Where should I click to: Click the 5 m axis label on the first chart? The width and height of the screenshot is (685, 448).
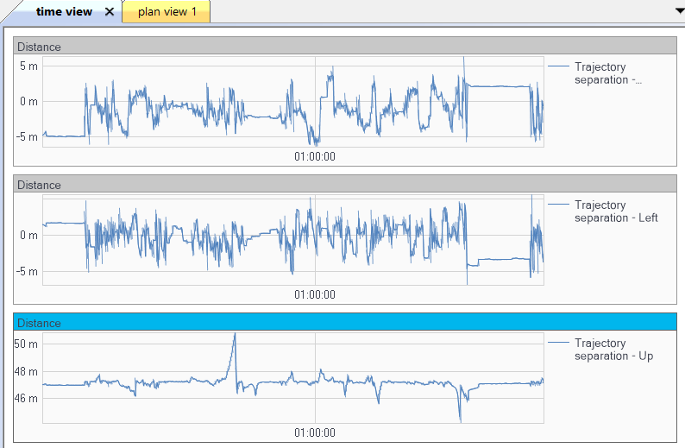click(x=29, y=66)
